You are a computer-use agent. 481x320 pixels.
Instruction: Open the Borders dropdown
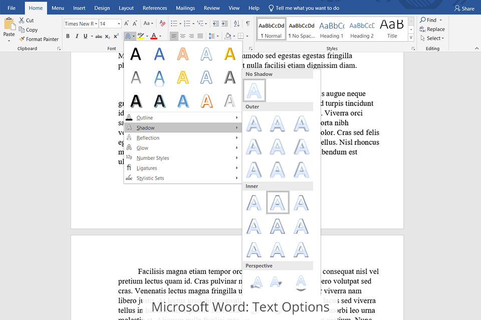pos(247,36)
